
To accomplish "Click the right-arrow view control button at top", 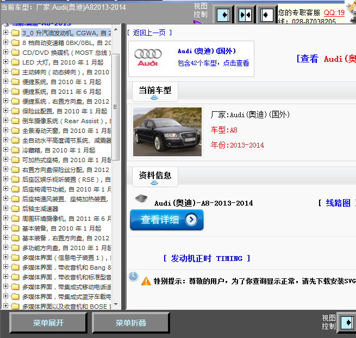I will (x=223, y=15).
